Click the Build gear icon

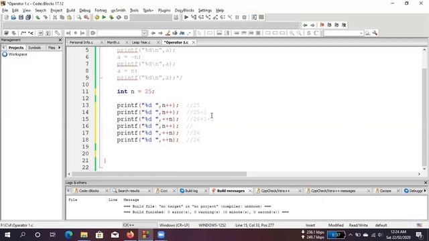point(97,17)
